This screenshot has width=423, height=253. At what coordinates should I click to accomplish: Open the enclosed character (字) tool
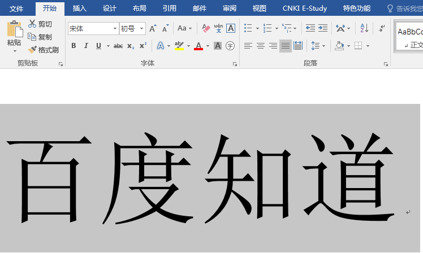[230, 46]
